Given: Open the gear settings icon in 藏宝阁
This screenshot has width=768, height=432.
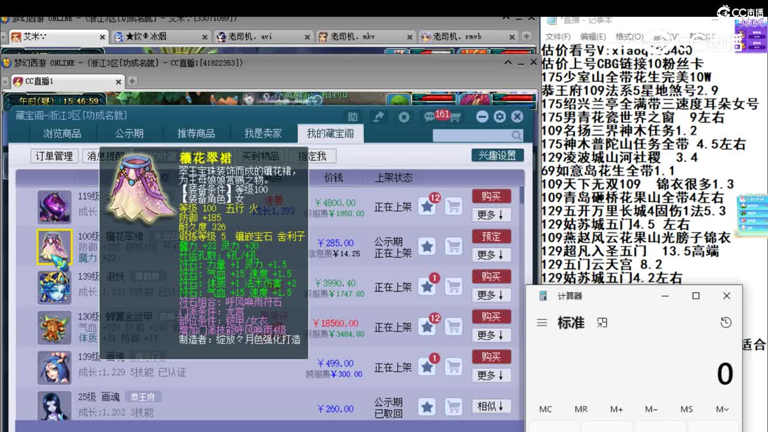Looking at the screenshot, I should click(x=499, y=117).
